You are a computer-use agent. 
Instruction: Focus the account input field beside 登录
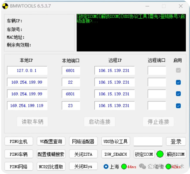tap(148, 141)
